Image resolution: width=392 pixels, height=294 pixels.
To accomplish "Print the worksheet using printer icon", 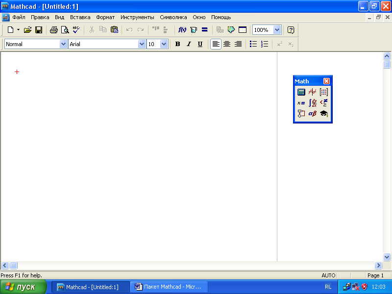I will coord(54,30).
